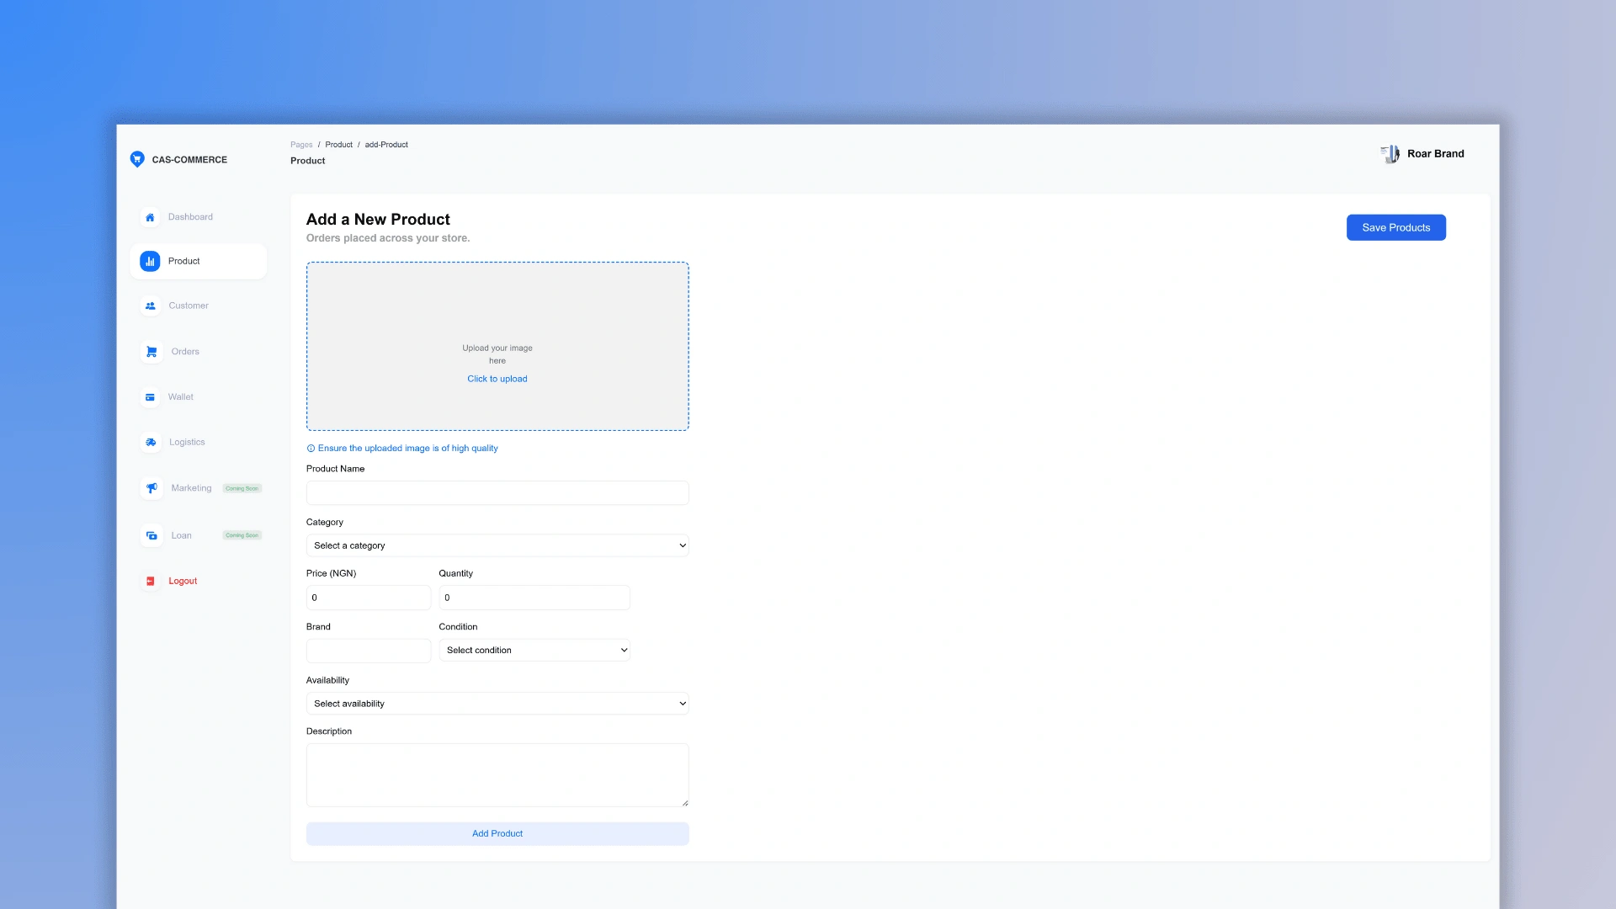The image size is (1616, 909).
Task: Select the Product sidebar item
Action: (199, 262)
